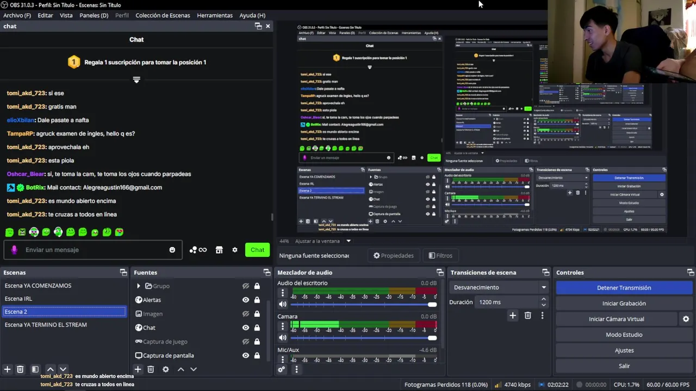Add a new scene transition
696x391 pixels.
513,316
